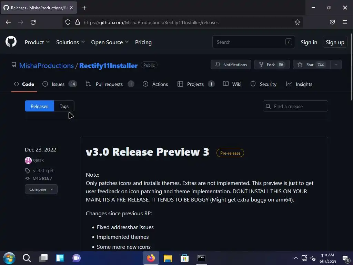Switch to the Tags view
The width and height of the screenshot is (353, 265).
coord(64,106)
